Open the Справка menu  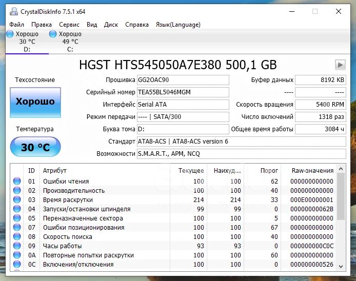(137, 25)
